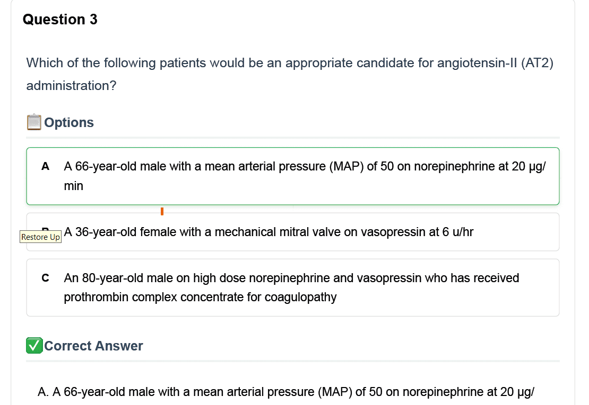Select option C about the 80-year-old male
This screenshot has width=589, height=405.
[292, 287]
